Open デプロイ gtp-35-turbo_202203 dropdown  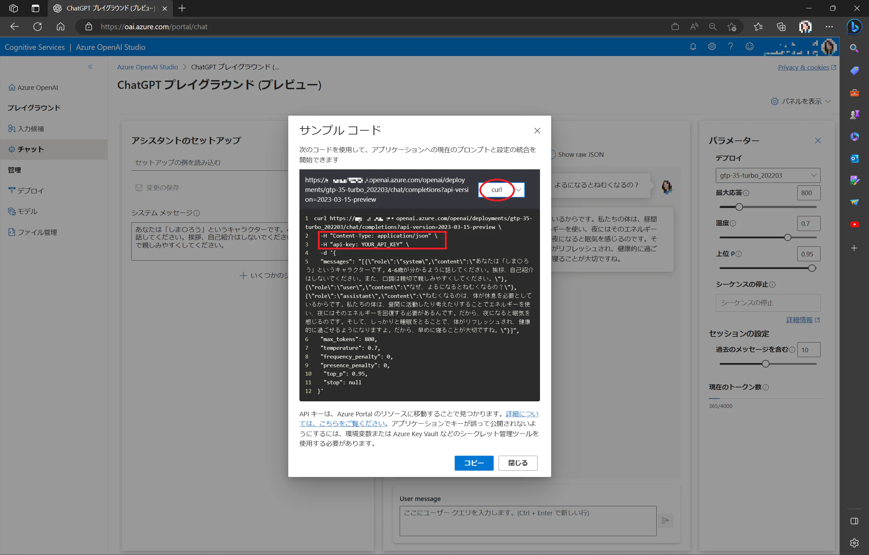click(768, 175)
